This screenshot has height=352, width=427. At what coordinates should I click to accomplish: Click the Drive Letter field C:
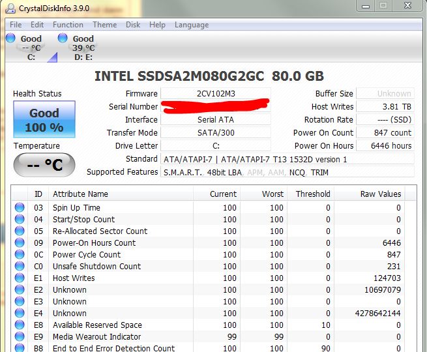[x=216, y=146]
